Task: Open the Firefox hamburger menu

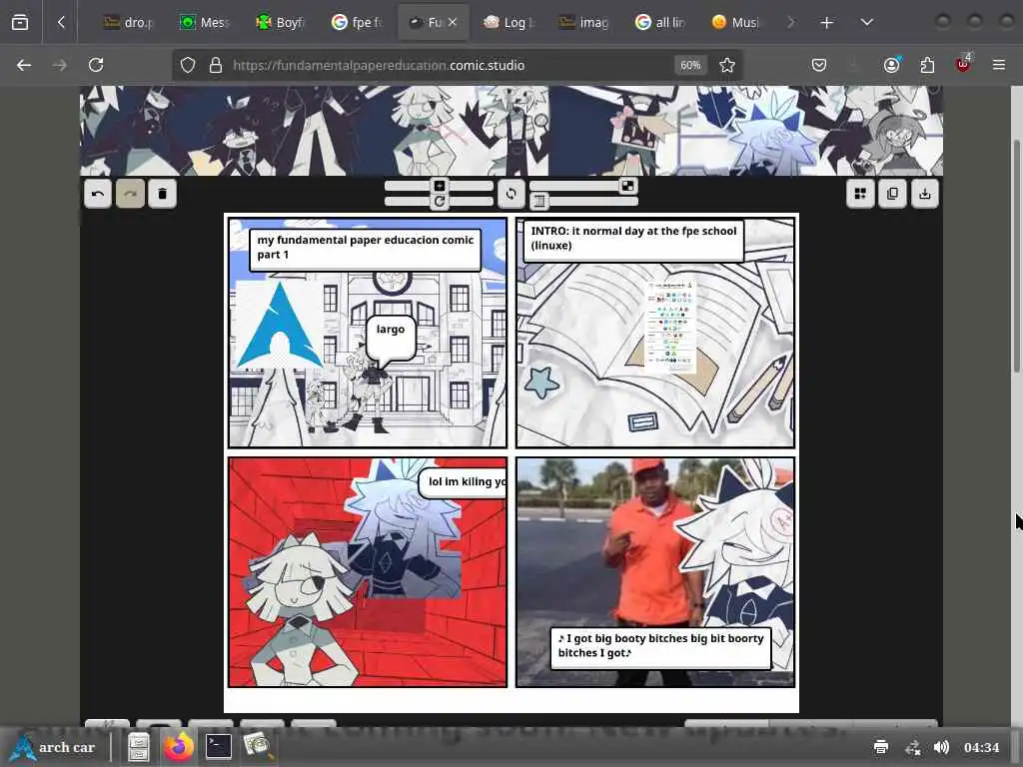Action: [x=999, y=65]
